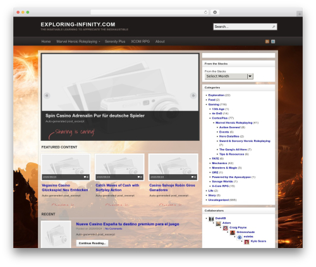
Task: Click the search magnifier icon
Action: [274, 27]
